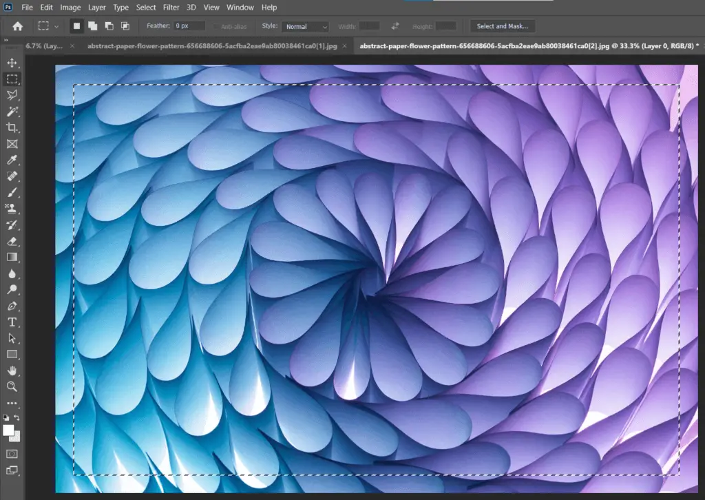Click the Feather value field
Screen dimensions: 705x500
pyautogui.click(x=189, y=26)
